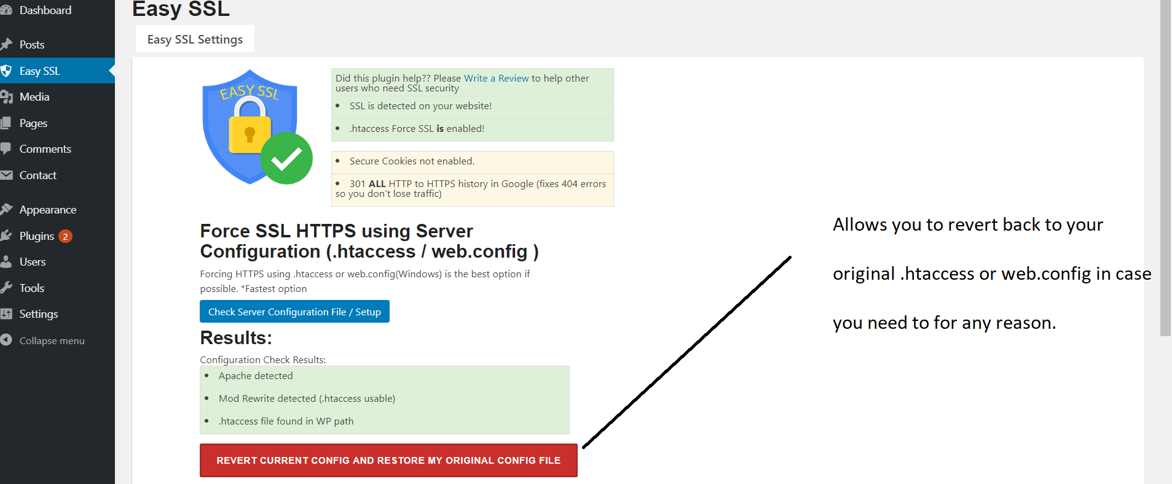This screenshot has width=1172, height=484.
Task: Open the Tools menu label
Action: coord(32,288)
